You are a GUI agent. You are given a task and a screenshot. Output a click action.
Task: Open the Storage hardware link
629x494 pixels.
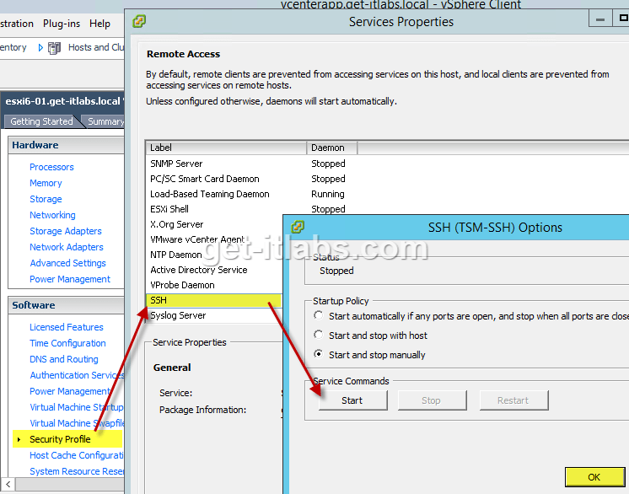(x=46, y=199)
